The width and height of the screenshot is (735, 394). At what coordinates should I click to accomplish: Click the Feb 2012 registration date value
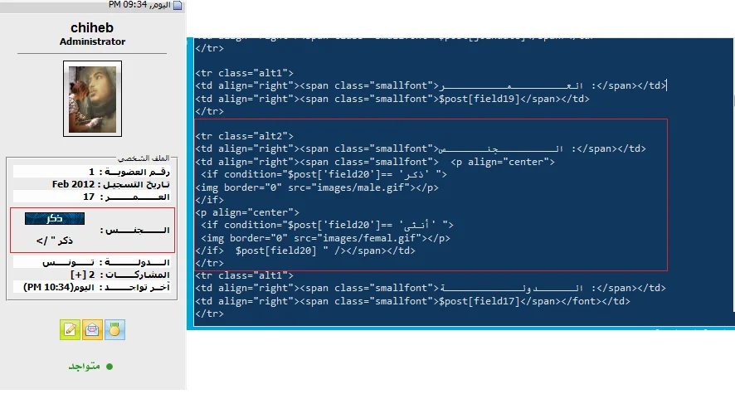[74, 184]
